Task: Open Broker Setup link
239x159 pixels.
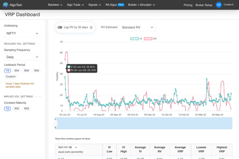Action: (x=204, y=5)
